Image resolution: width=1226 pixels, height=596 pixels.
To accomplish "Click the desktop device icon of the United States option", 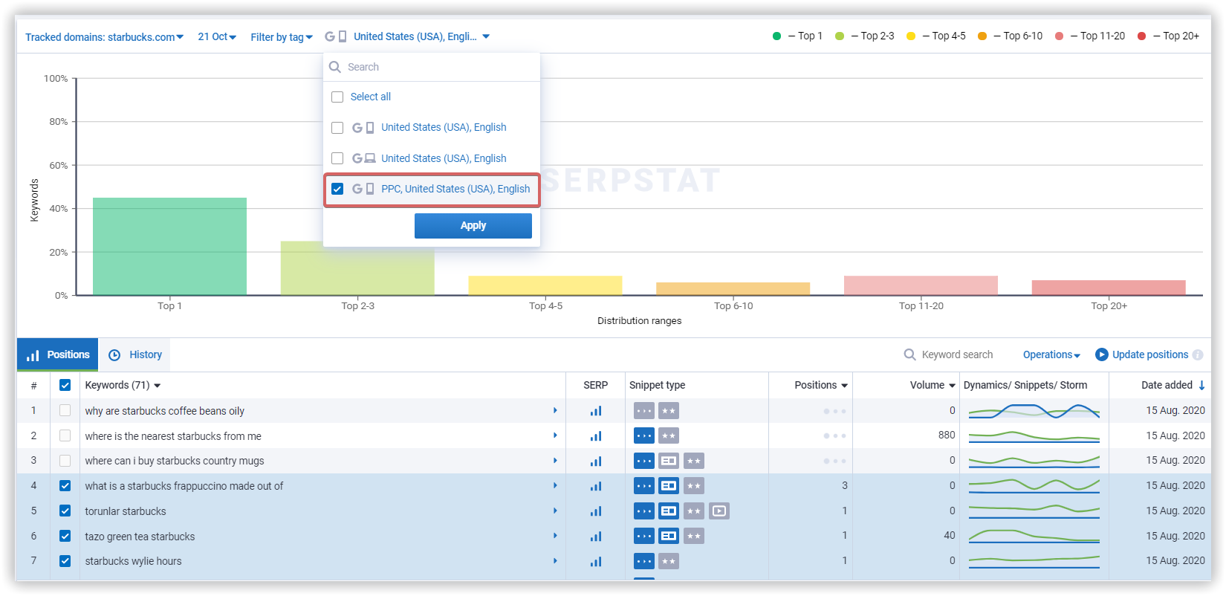I will pos(370,158).
